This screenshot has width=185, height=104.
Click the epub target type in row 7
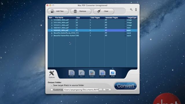coord(129,36)
